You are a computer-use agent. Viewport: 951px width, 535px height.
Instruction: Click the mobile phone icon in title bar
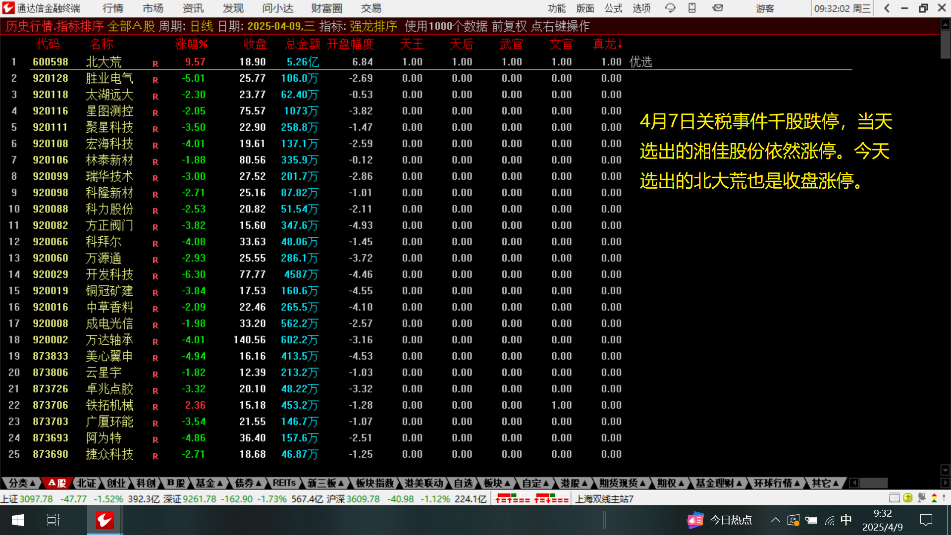coord(692,8)
